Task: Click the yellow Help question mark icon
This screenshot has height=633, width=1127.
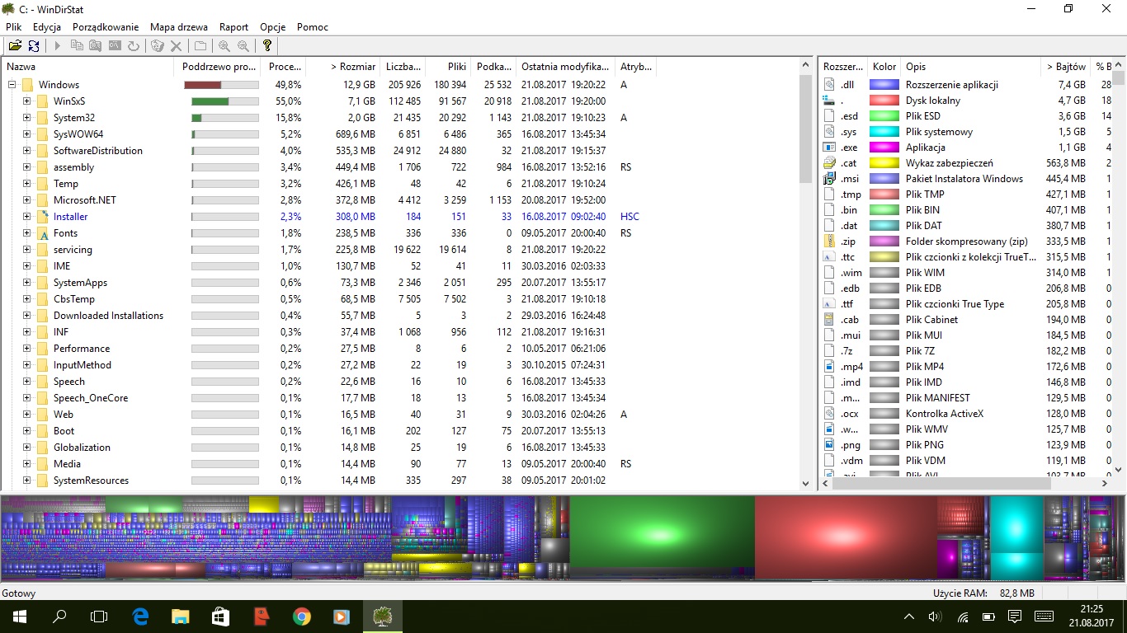Action: point(266,46)
